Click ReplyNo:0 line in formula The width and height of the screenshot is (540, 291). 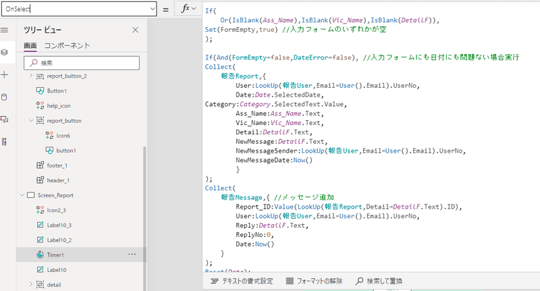click(x=254, y=235)
